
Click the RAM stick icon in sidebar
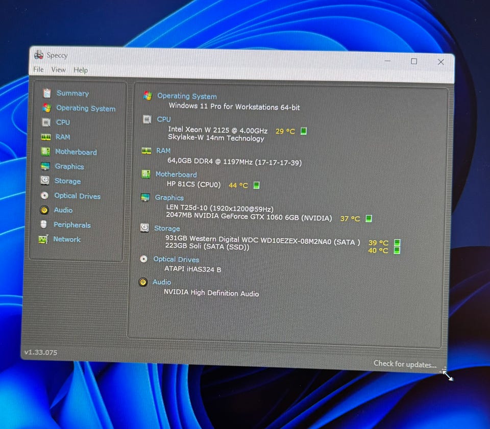pyautogui.click(x=46, y=137)
